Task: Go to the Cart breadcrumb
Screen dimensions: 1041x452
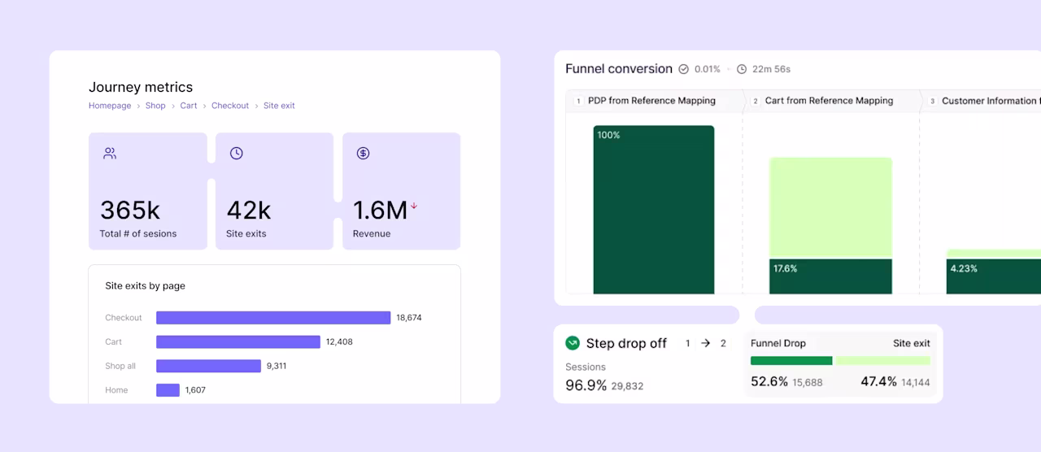Action: pyautogui.click(x=189, y=106)
